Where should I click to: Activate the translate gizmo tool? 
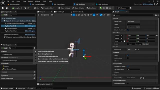(x=74, y=15)
